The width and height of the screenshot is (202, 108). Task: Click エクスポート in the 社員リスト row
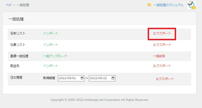point(162,45)
